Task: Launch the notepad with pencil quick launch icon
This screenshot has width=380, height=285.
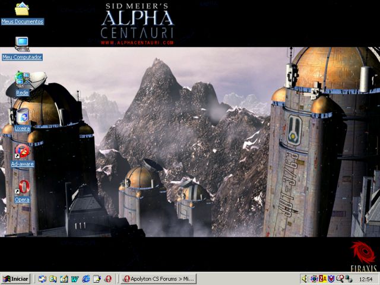Action: click(x=97, y=279)
